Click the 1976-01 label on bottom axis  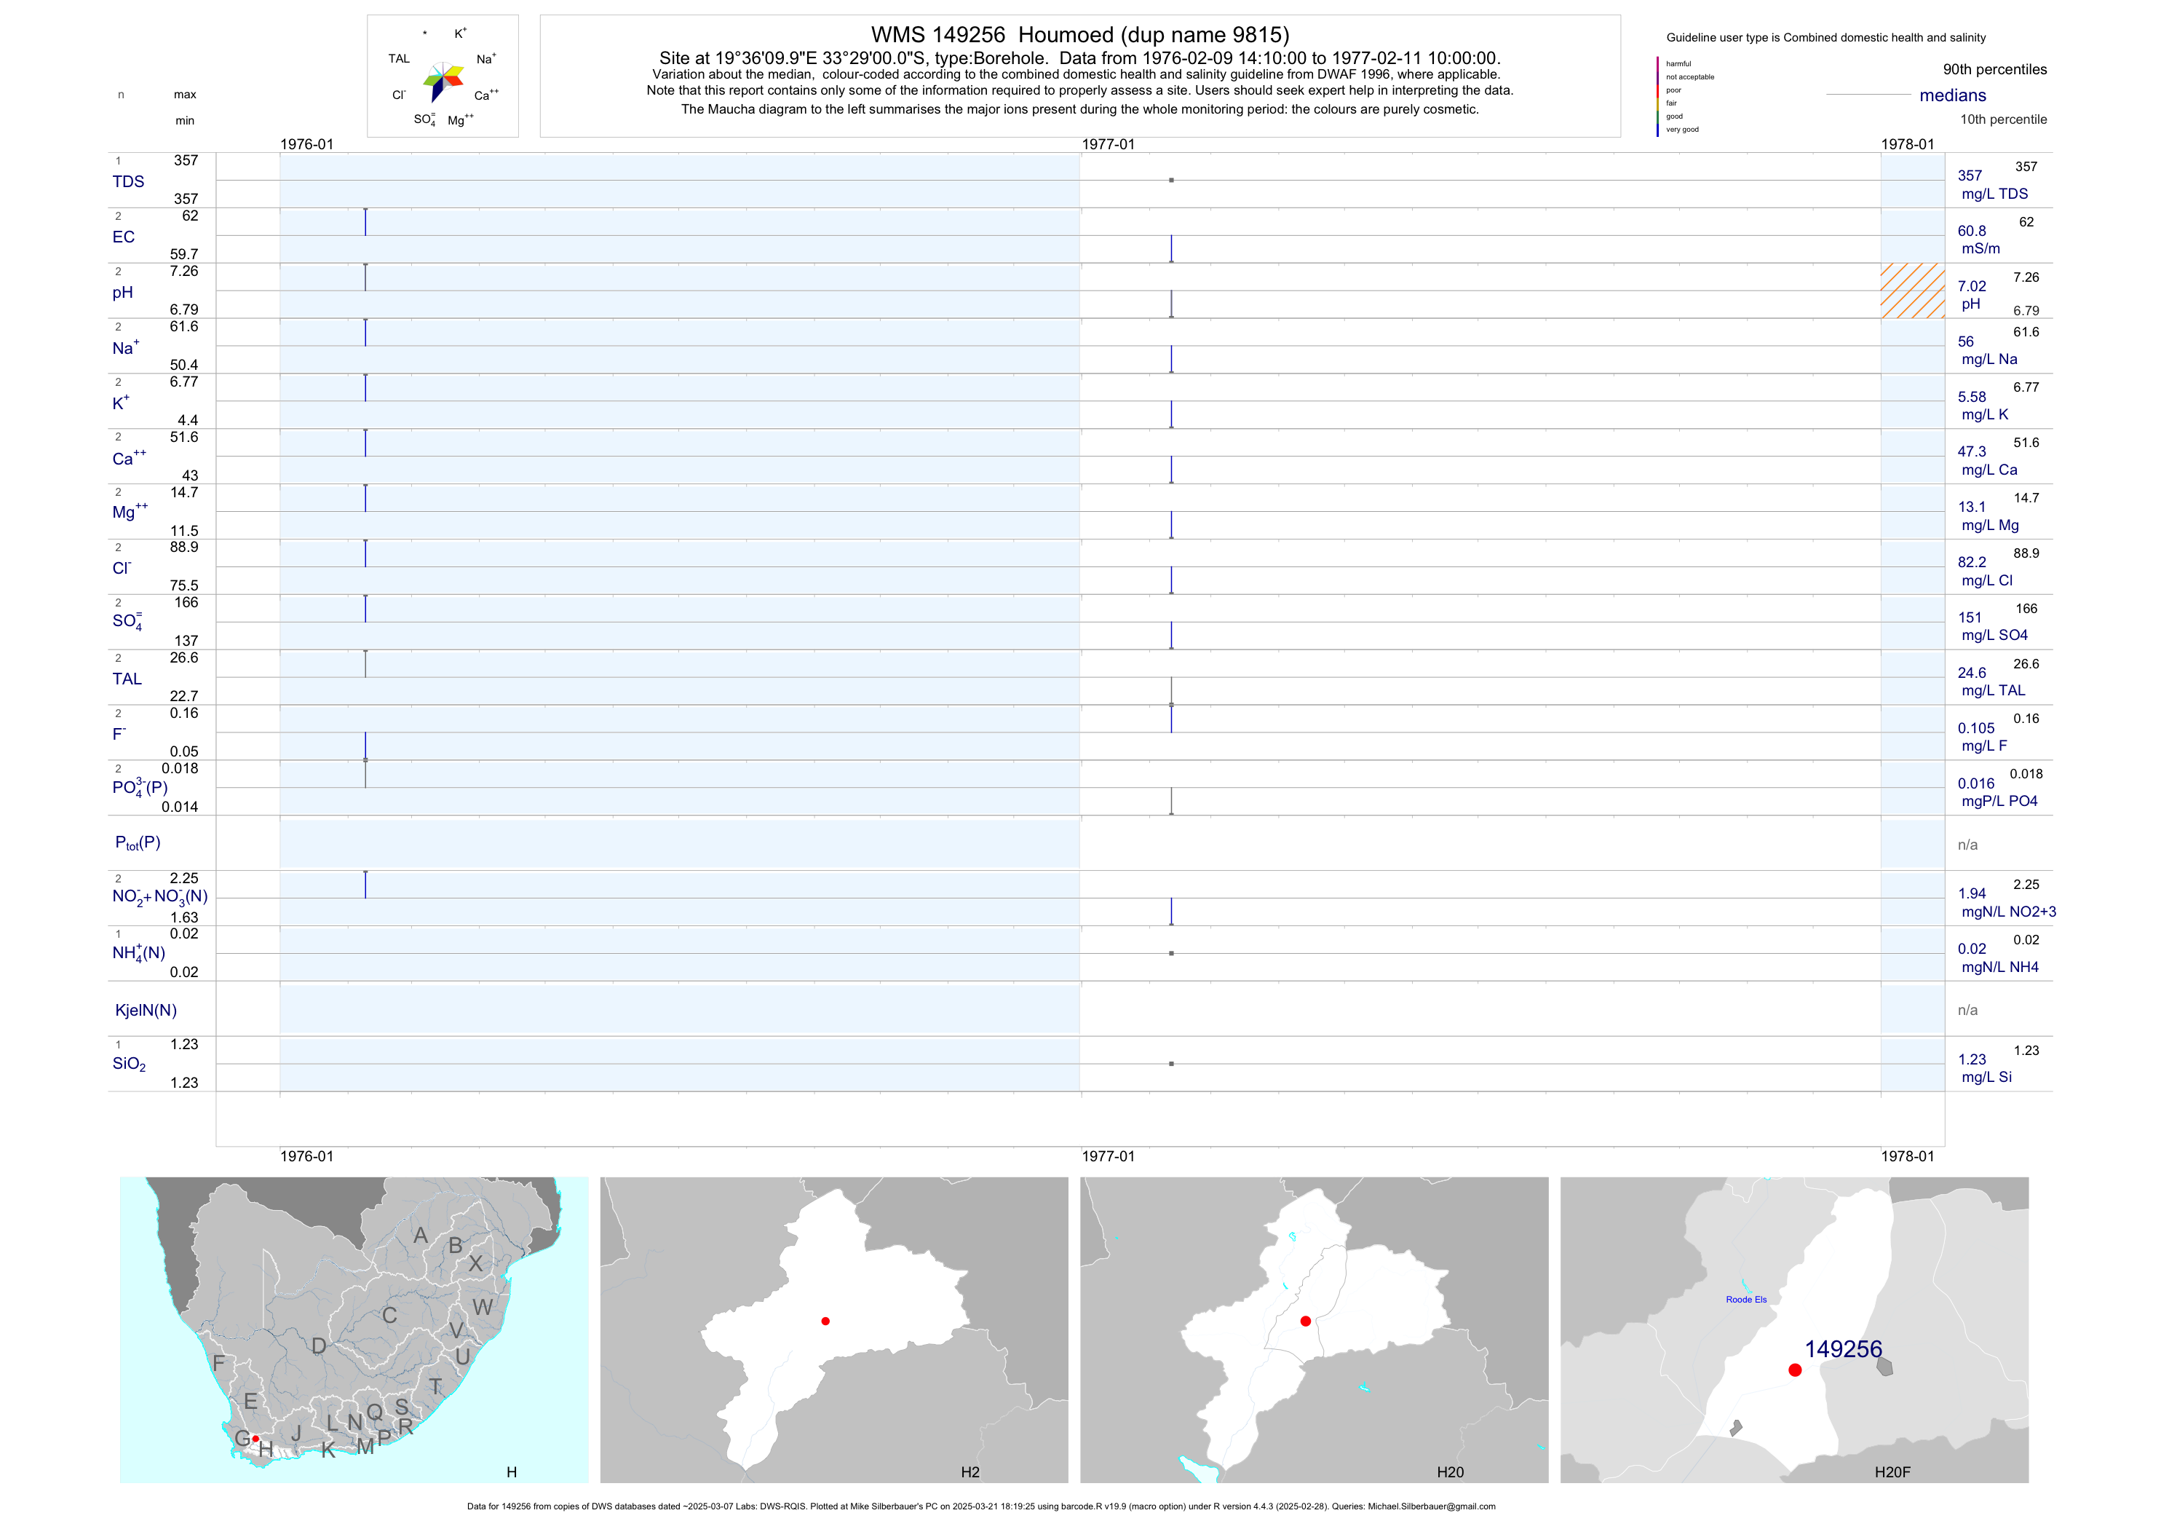pos(306,1156)
